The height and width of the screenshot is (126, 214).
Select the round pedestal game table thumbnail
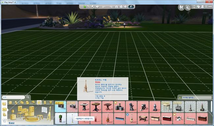click(108, 107)
